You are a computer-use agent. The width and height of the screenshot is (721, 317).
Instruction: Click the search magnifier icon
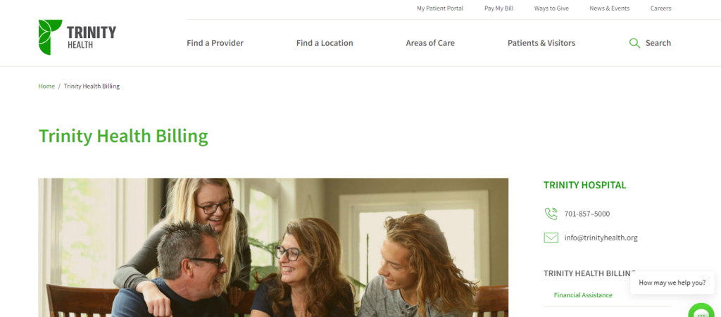[634, 43]
